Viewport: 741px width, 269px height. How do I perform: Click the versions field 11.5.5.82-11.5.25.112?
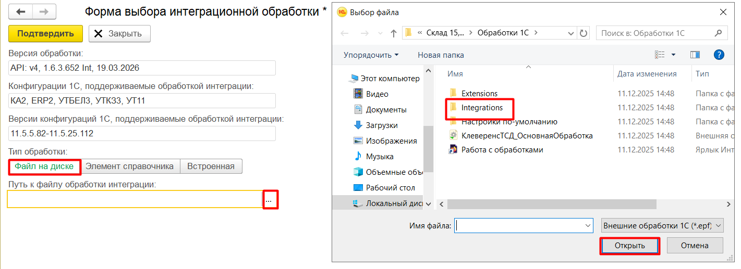click(142, 134)
